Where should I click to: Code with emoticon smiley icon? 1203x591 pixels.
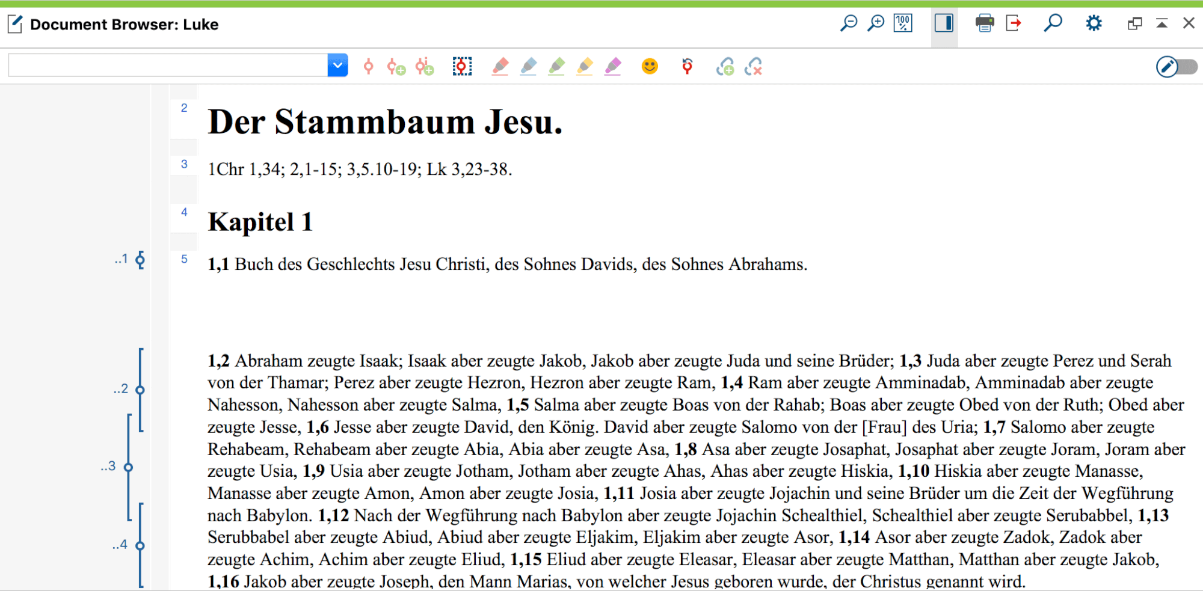tap(650, 66)
